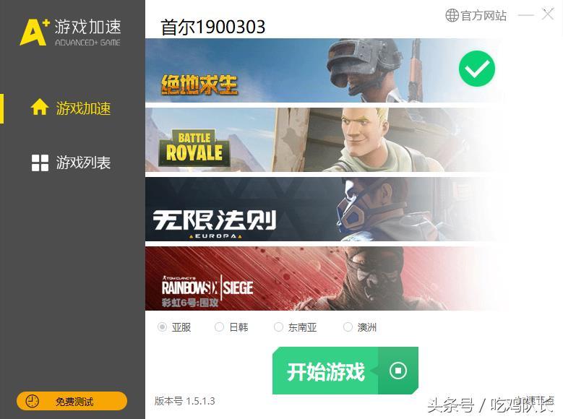The height and width of the screenshot is (419, 563).
Task: Click the globe icon beside 官方网站
Action: pos(452,15)
